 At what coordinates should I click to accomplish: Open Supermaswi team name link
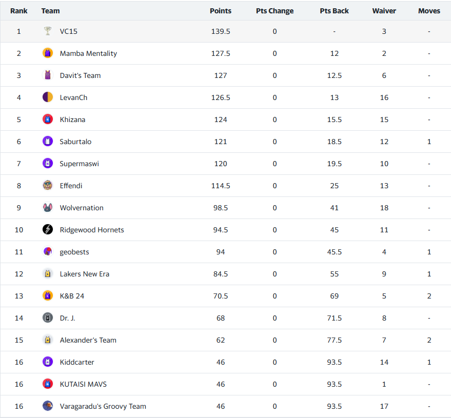79,164
